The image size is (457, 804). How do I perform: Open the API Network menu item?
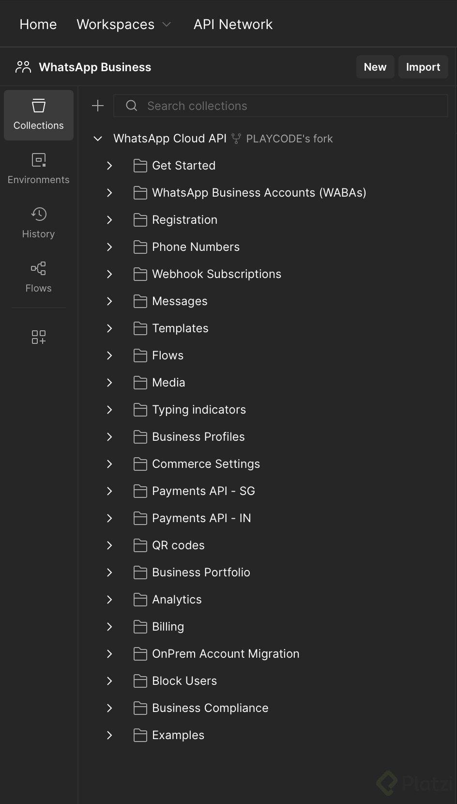tap(233, 24)
